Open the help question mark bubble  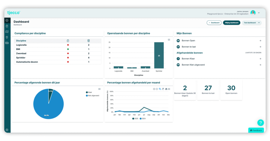coord(260,123)
